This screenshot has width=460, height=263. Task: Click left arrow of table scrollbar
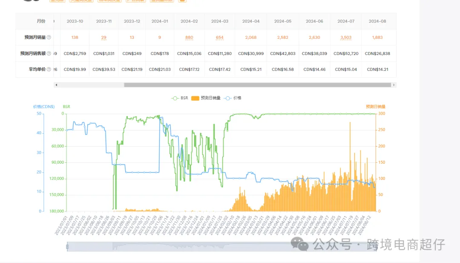pos(56,85)
